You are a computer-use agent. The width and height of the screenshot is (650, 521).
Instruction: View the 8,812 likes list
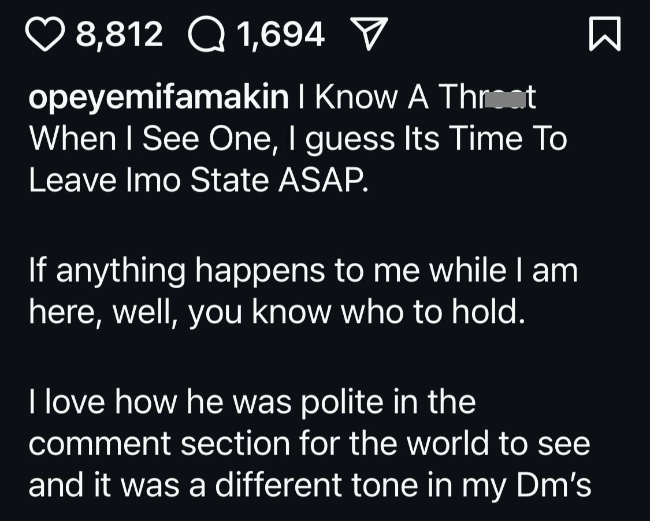[120, 34]
